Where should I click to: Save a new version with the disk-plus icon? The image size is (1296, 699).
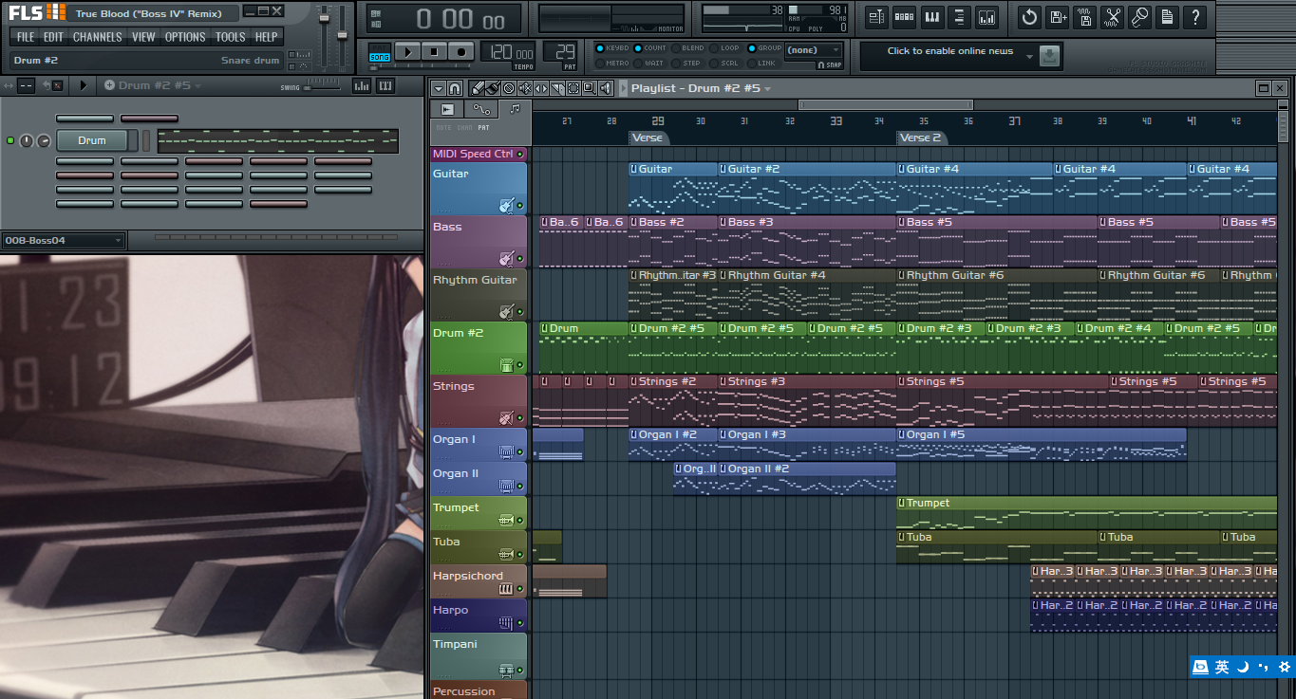(1058, 17)
